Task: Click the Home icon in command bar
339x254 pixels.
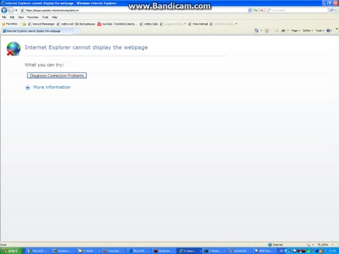Action: [256, 30]
